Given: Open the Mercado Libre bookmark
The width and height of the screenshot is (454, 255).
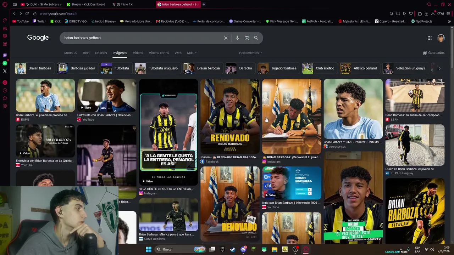Looking at the screenshot, I should pyautogui.click(x=136, y=21).
